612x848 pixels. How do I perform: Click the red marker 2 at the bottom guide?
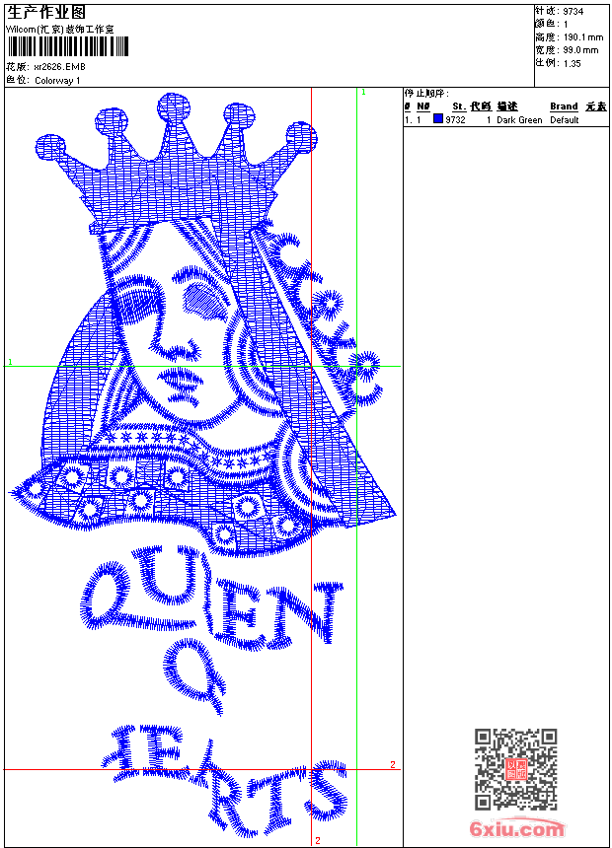pos(318,840)
